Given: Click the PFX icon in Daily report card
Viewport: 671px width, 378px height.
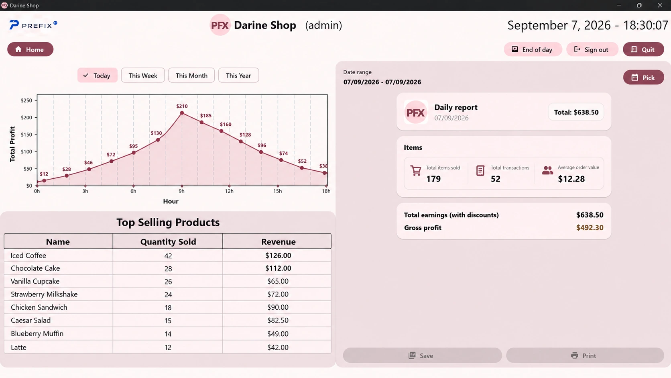Looking at the screenshot, I should [415, 112].
